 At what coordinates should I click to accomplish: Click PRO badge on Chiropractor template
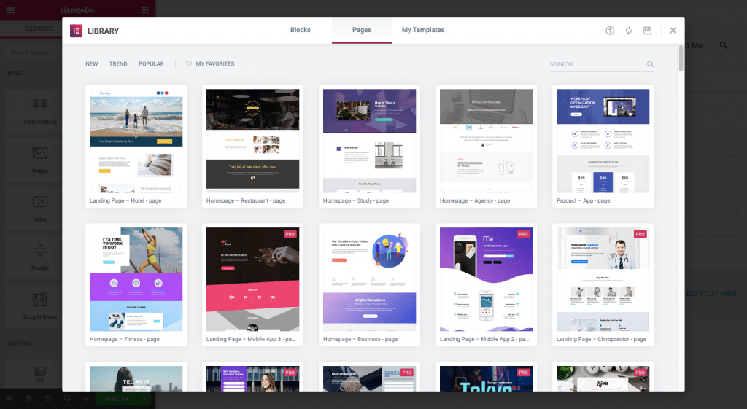tap(640, 234)
